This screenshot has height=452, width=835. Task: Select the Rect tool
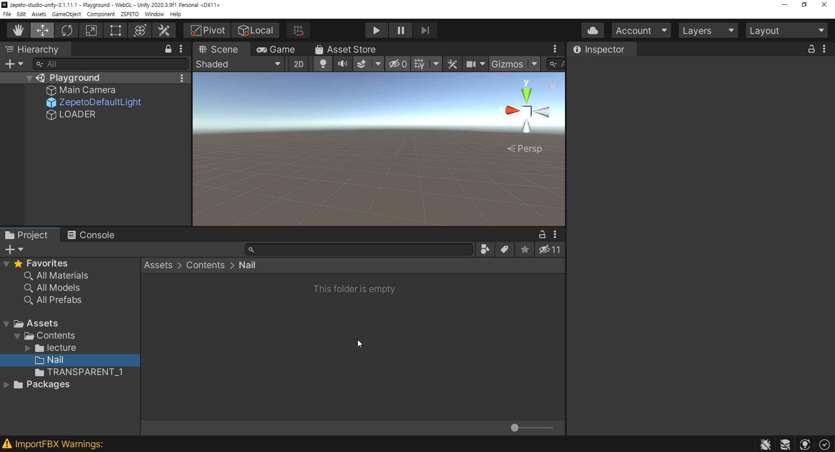tap(115, 30)
